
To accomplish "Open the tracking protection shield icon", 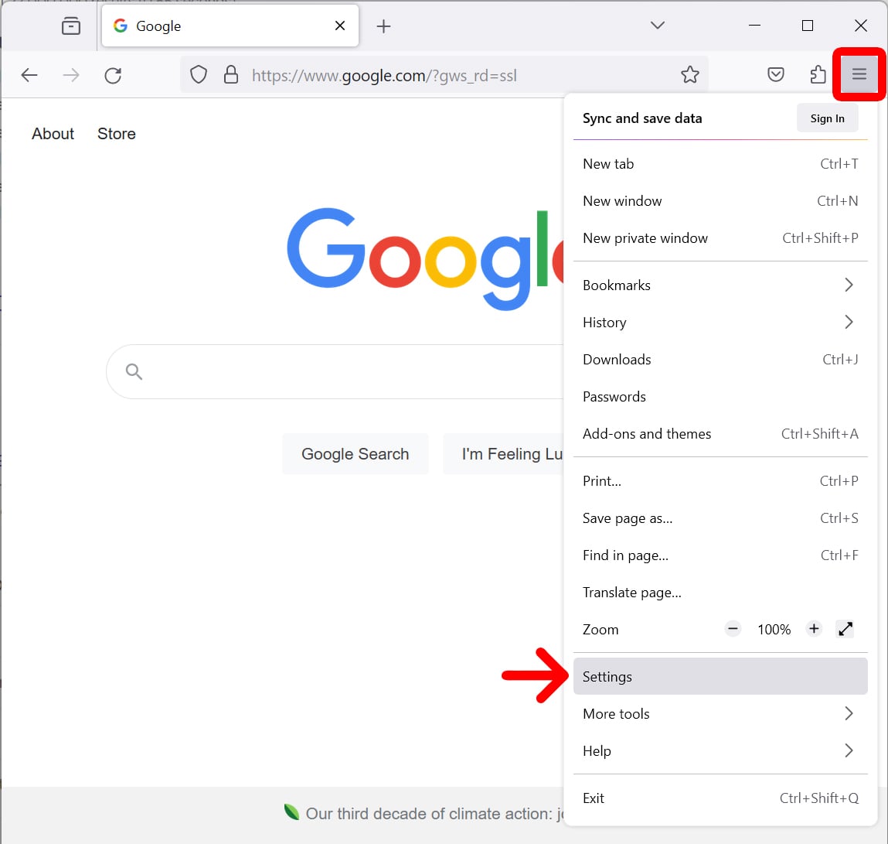I will (199, 75).
